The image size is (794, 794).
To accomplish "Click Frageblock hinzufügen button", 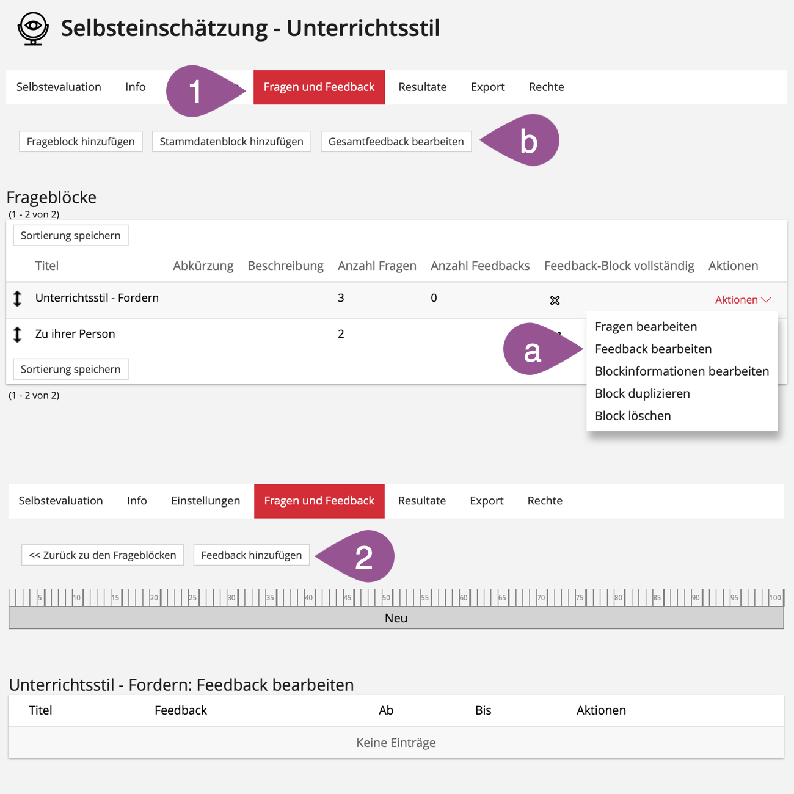I will point(81,142).
